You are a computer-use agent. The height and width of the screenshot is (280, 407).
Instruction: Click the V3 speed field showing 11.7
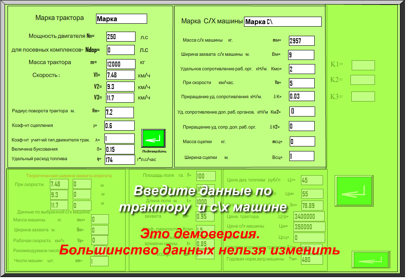(120, 98)
